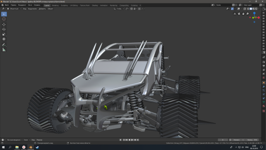Switch to wireframe viewport shading
Viewport: 266px width, 150px height.
(248, 9)
